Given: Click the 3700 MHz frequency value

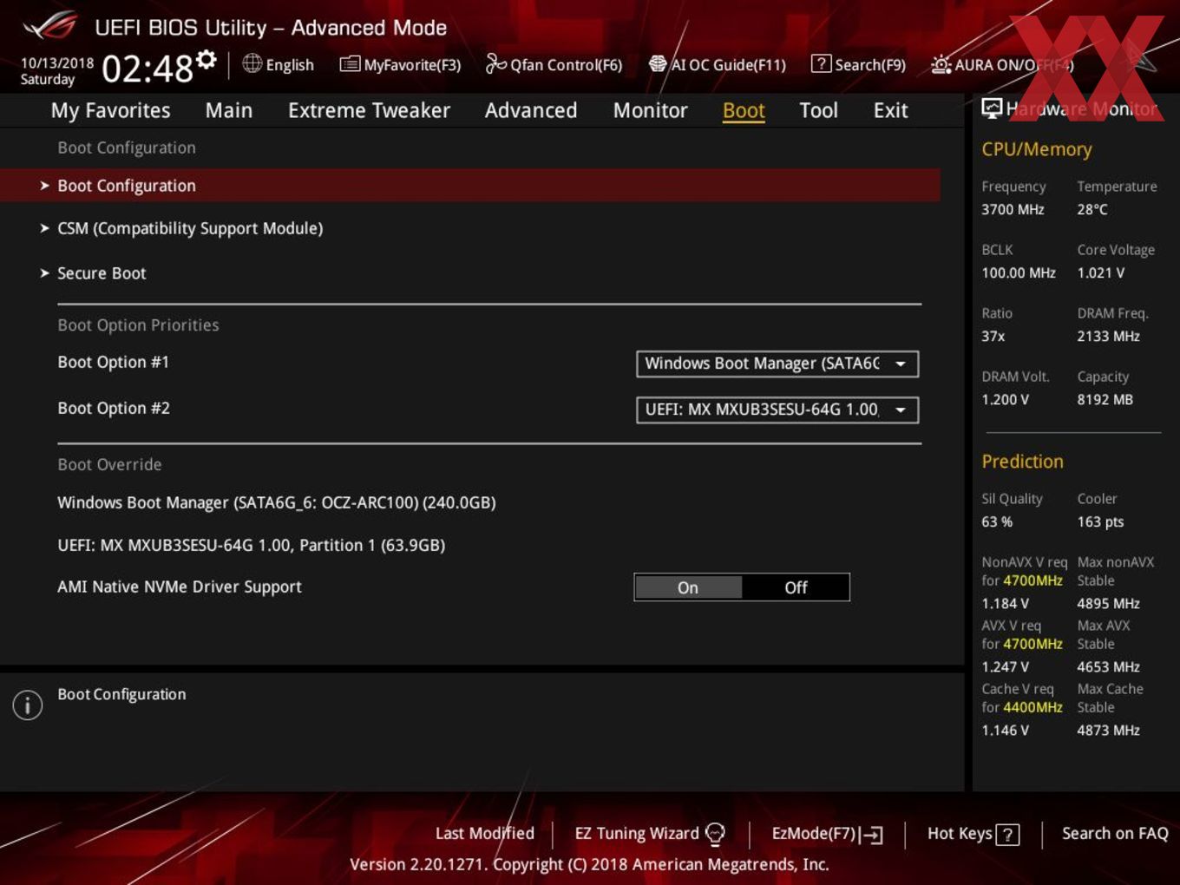Looking at the screenshot, I should (x=1013, y=209).
